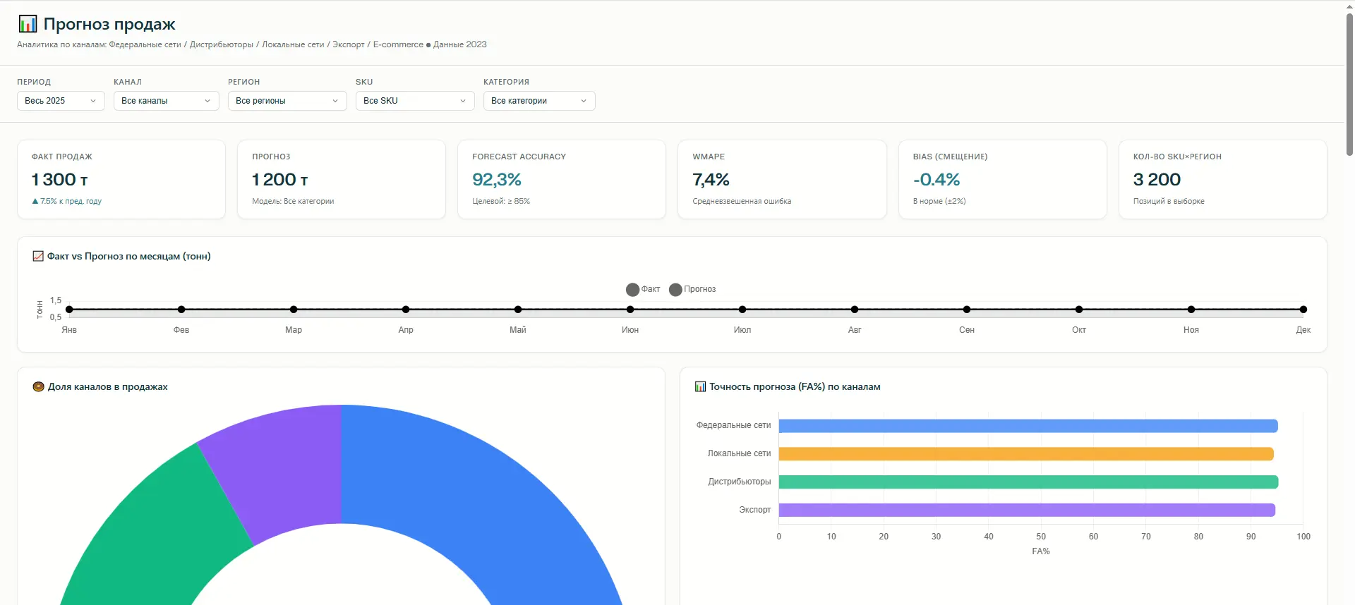1355x605 pixels.
Task: Click the "В норме (±2%)" caption
Action: click(939, 201)
